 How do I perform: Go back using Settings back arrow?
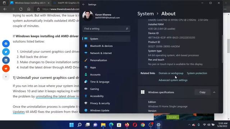tap(84, 5)
